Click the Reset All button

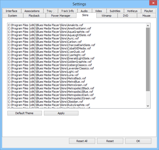pyautogui.click(x=82, y=141)
